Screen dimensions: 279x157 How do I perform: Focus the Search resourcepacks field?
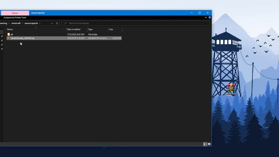pyautogui.click(x=136, y=23)
